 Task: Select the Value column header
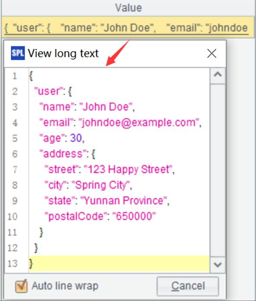[x=128, y=8]
